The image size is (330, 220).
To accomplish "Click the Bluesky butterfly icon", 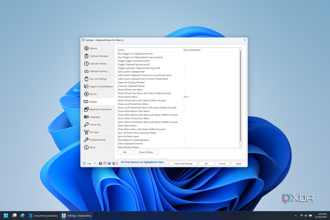I will [109, 163].
